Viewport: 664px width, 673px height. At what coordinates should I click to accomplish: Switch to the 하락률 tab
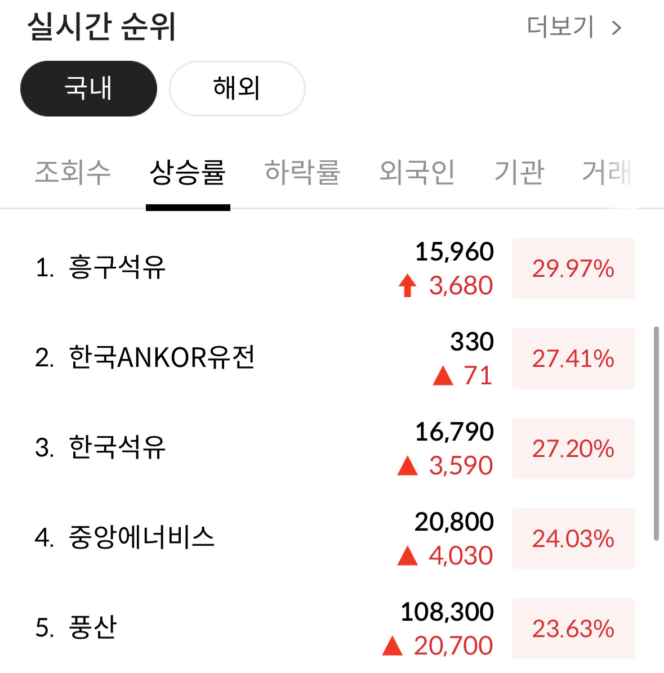pyautogui.click(x=302, y=172)
